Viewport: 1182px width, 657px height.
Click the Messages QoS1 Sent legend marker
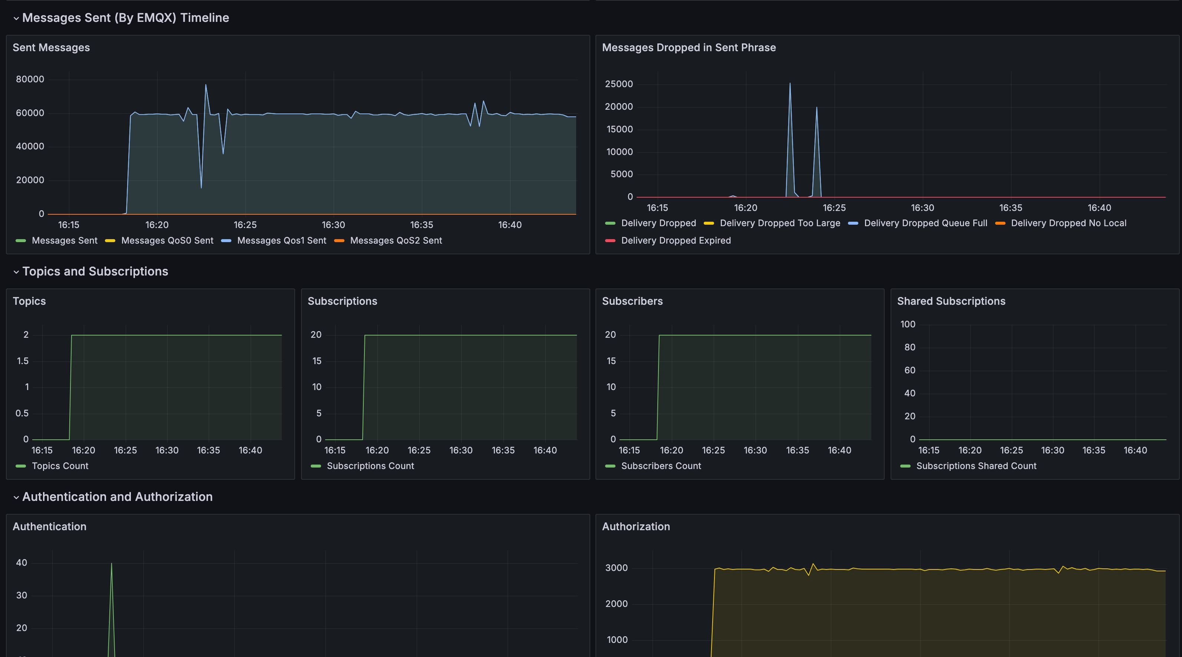tap(226, 240)
